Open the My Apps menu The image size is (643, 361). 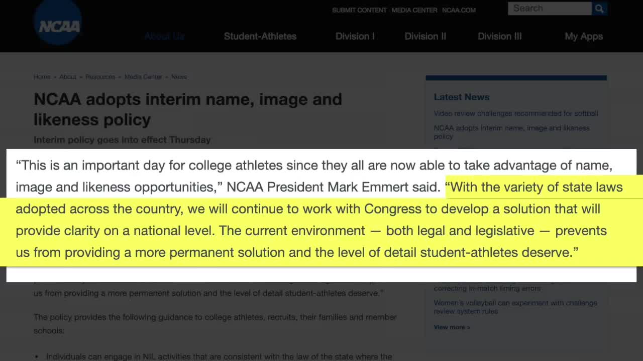(x=583, y=36)
